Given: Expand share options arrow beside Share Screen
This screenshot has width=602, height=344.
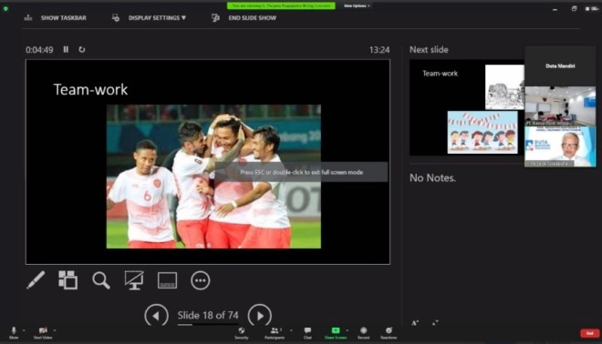Looking at the screenshot, I should click(x=348, y=330).
